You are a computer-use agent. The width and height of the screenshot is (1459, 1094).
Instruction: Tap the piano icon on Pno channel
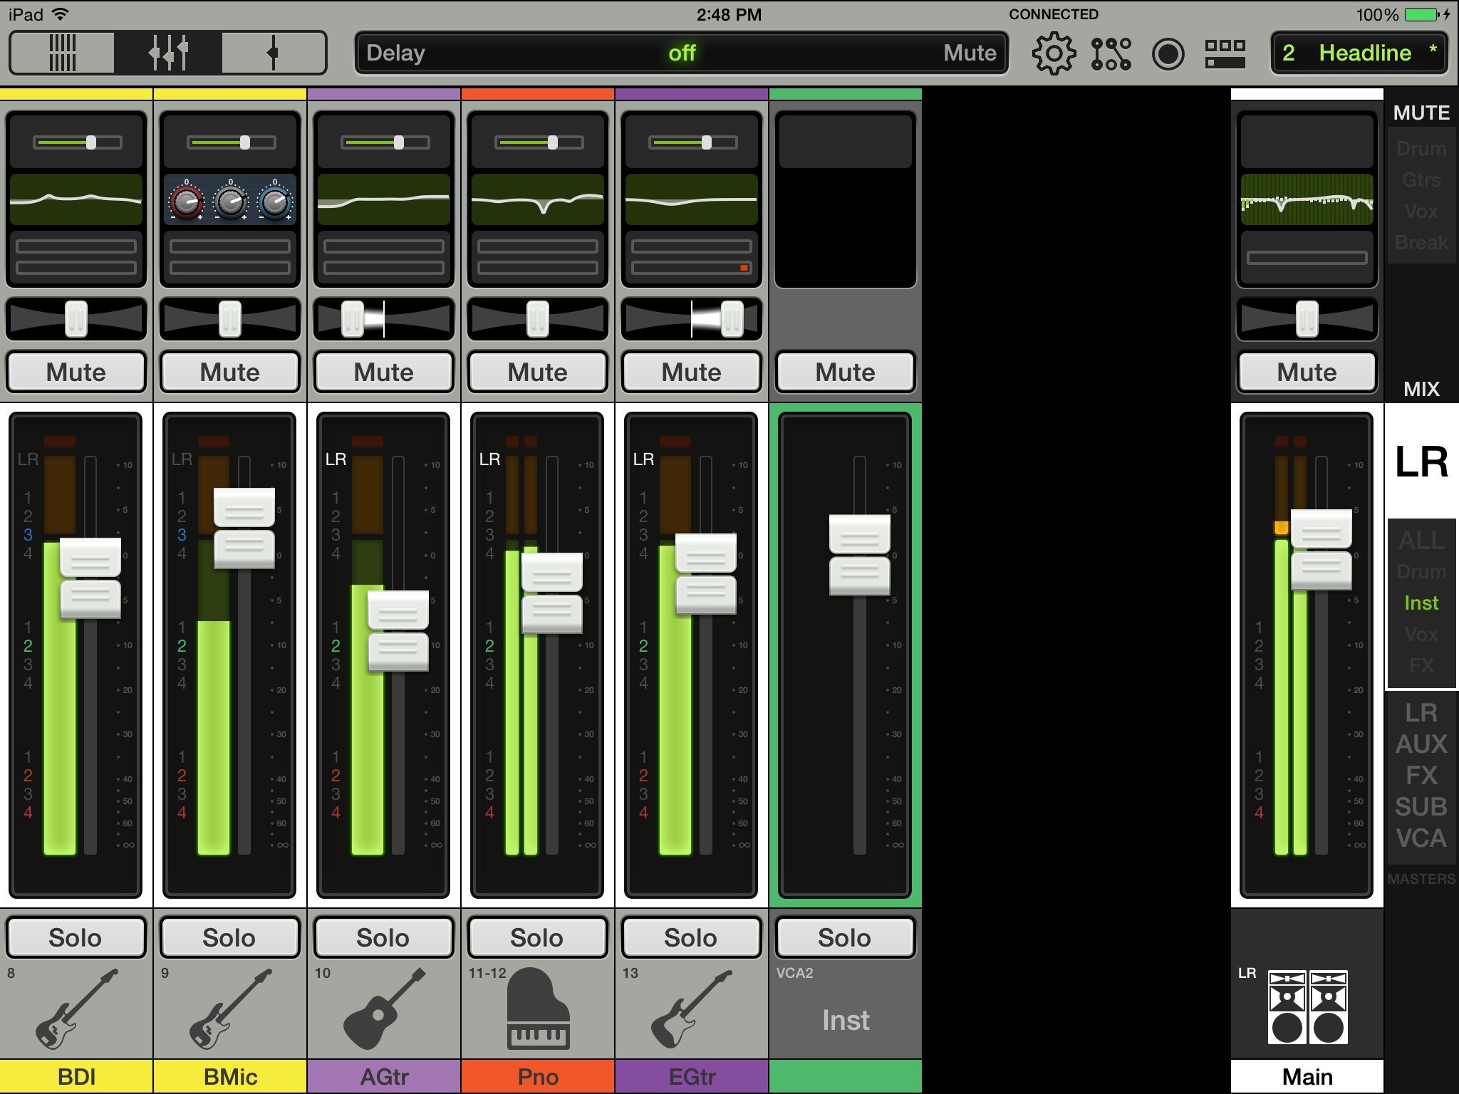[x=538, y=1009]
